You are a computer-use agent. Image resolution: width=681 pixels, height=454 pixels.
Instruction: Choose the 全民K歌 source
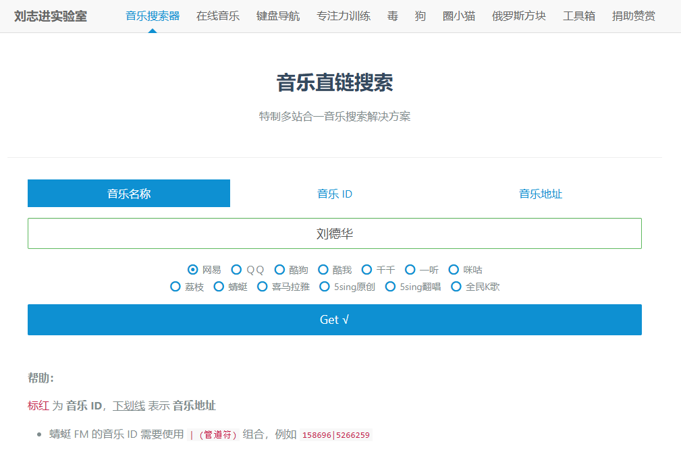pyautogui.click(x=456, y=287)
